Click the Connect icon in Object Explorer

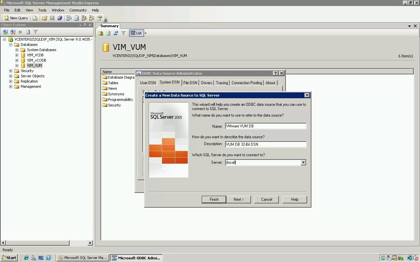[5, 32]
